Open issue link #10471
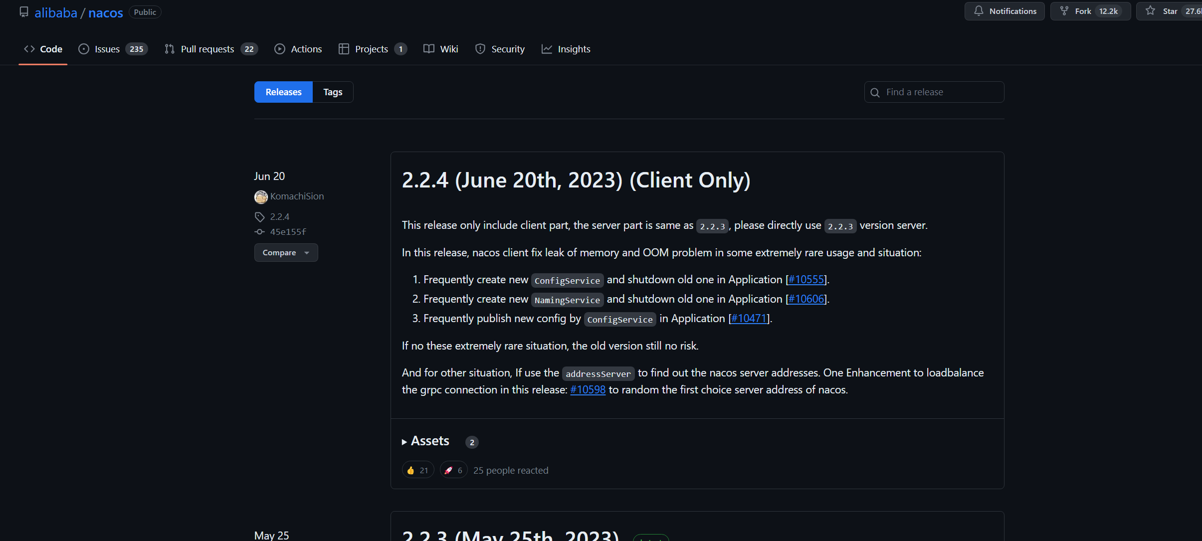The width and height of the screenshot is (1202, 541). [x=749, y=319]
